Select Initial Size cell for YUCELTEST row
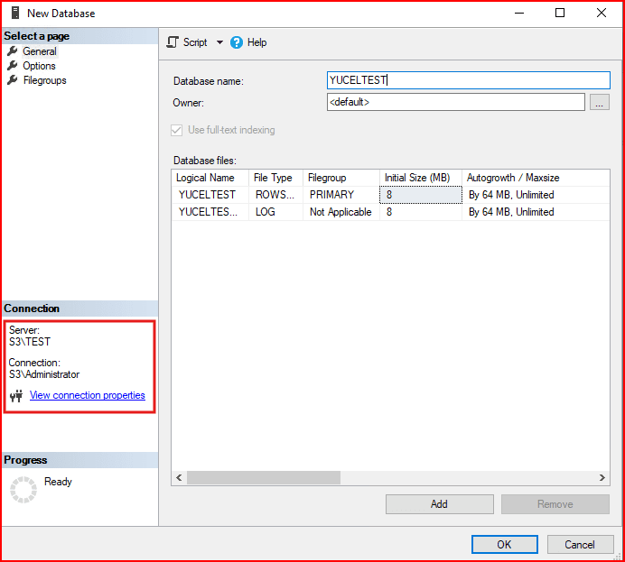The width and height of the screenshot is (625, 562). point(420,195)
